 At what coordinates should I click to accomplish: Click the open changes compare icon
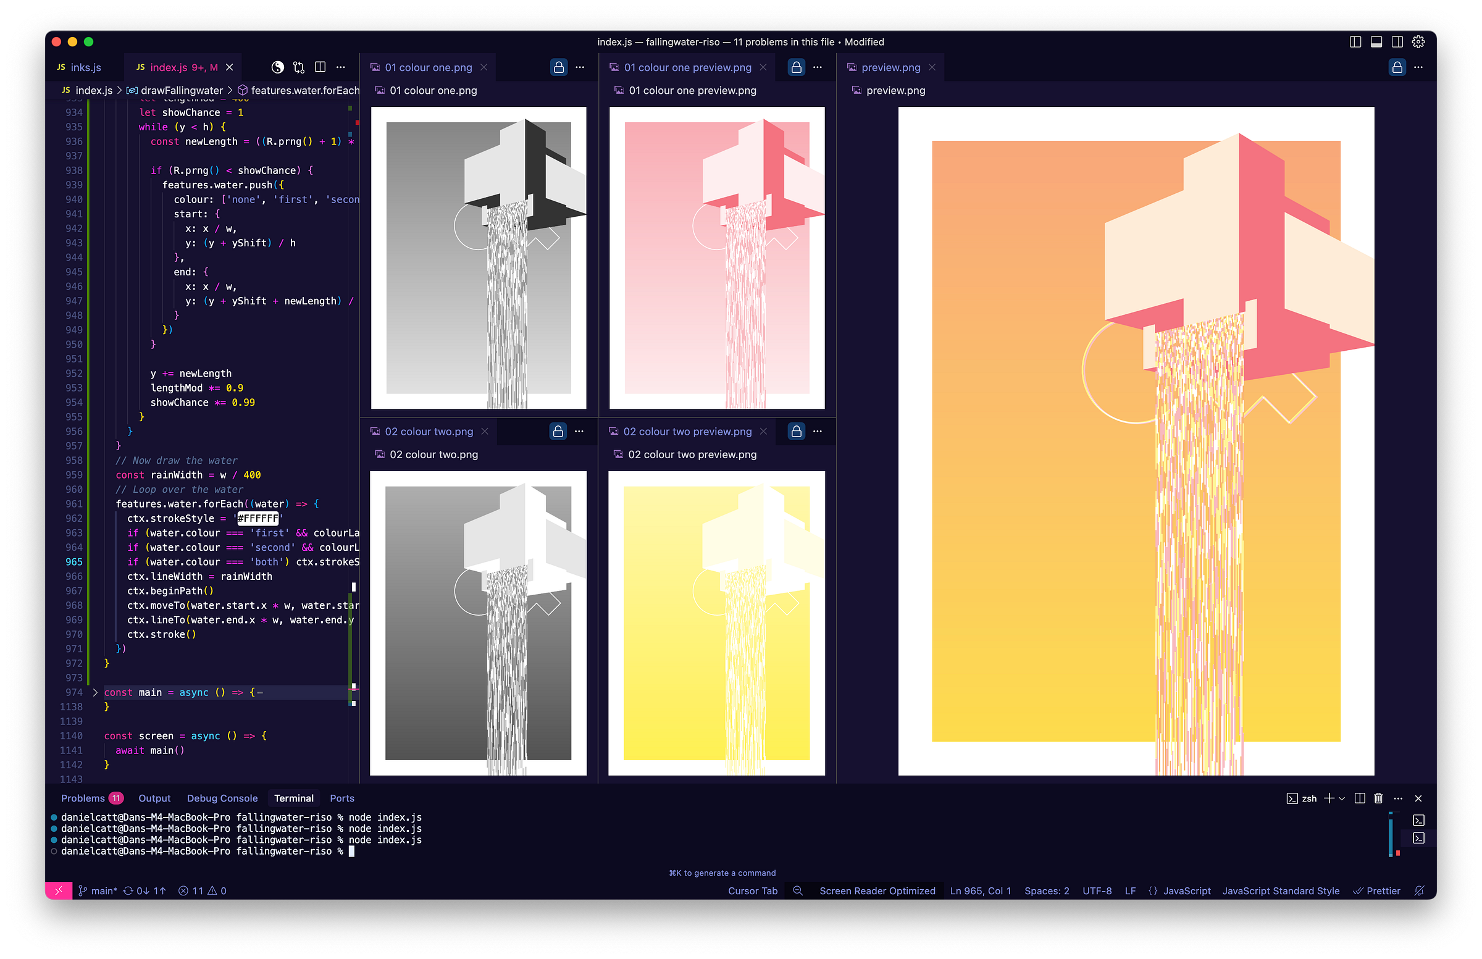click(x=299, y=67)
